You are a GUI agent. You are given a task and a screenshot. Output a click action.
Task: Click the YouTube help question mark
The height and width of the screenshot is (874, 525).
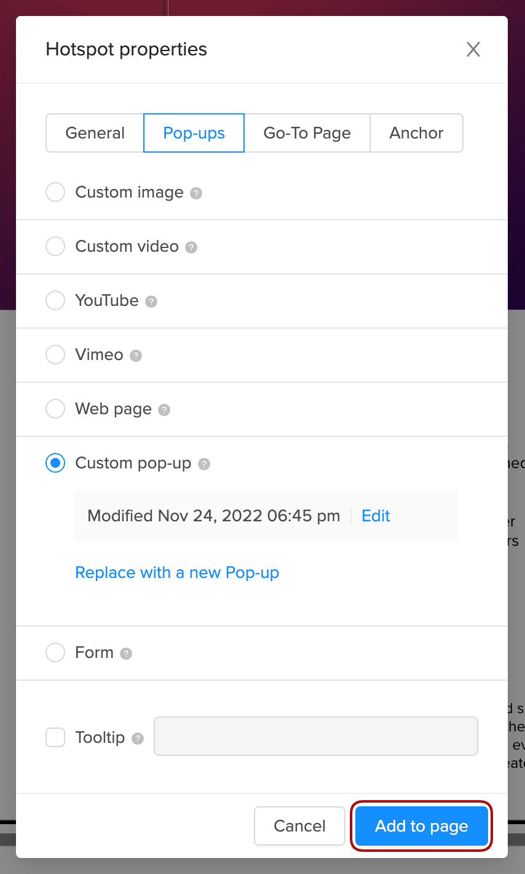coord(151,302)
